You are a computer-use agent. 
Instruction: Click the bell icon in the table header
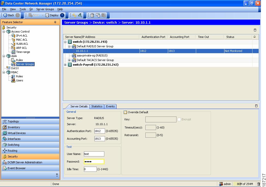pyautogui.click(x=255, y=37)
